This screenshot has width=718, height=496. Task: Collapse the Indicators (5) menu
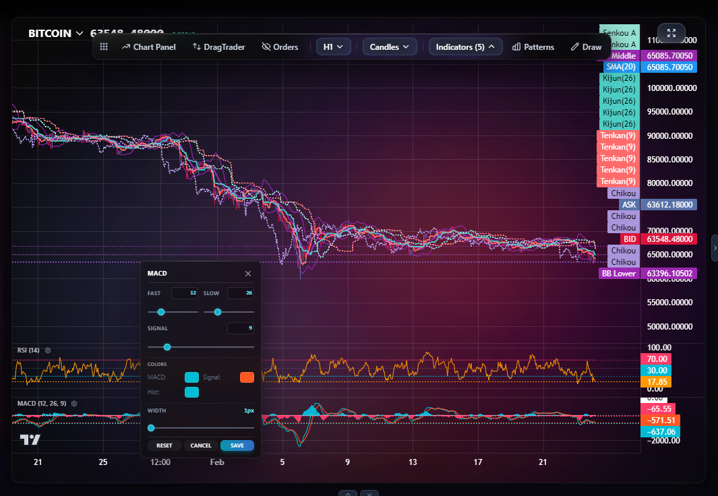[465, 47]
